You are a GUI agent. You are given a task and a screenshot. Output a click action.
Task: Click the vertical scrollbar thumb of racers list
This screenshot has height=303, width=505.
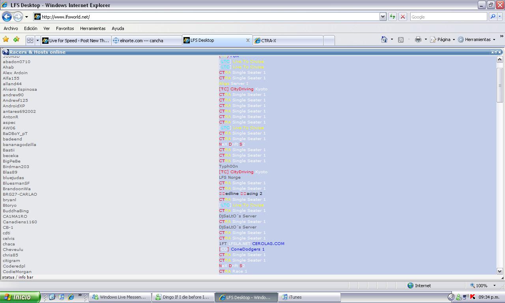click(499, 85)
